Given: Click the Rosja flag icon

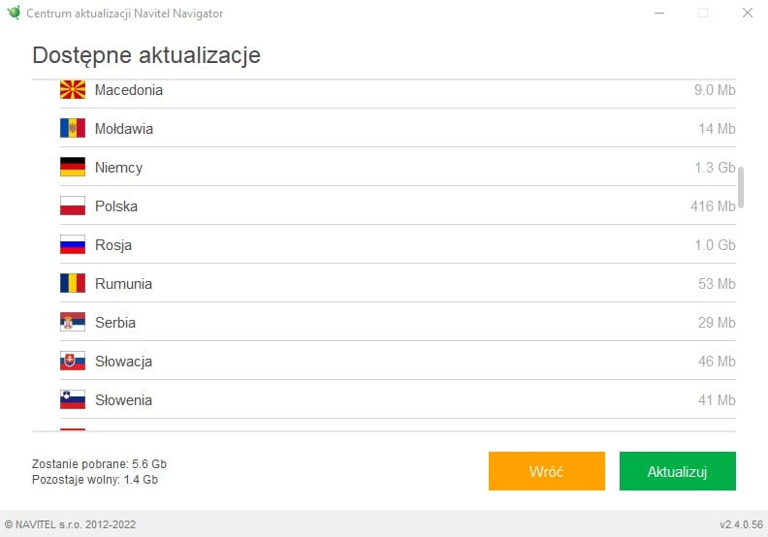Looking at the screenshot, I should [73, 245].
